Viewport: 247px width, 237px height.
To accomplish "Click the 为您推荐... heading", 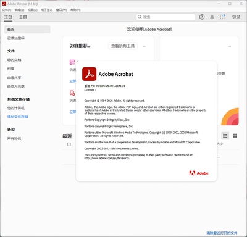I will (x=80, y=46).
